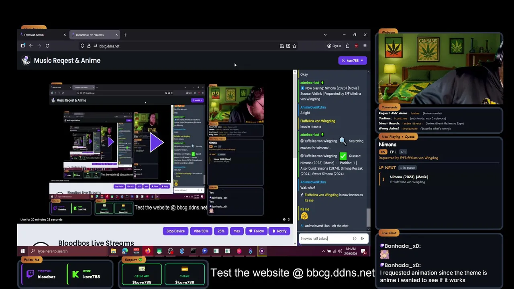Open the korn788 user dropdown
This screenshot has height=289, width=514.
point(352,61)
